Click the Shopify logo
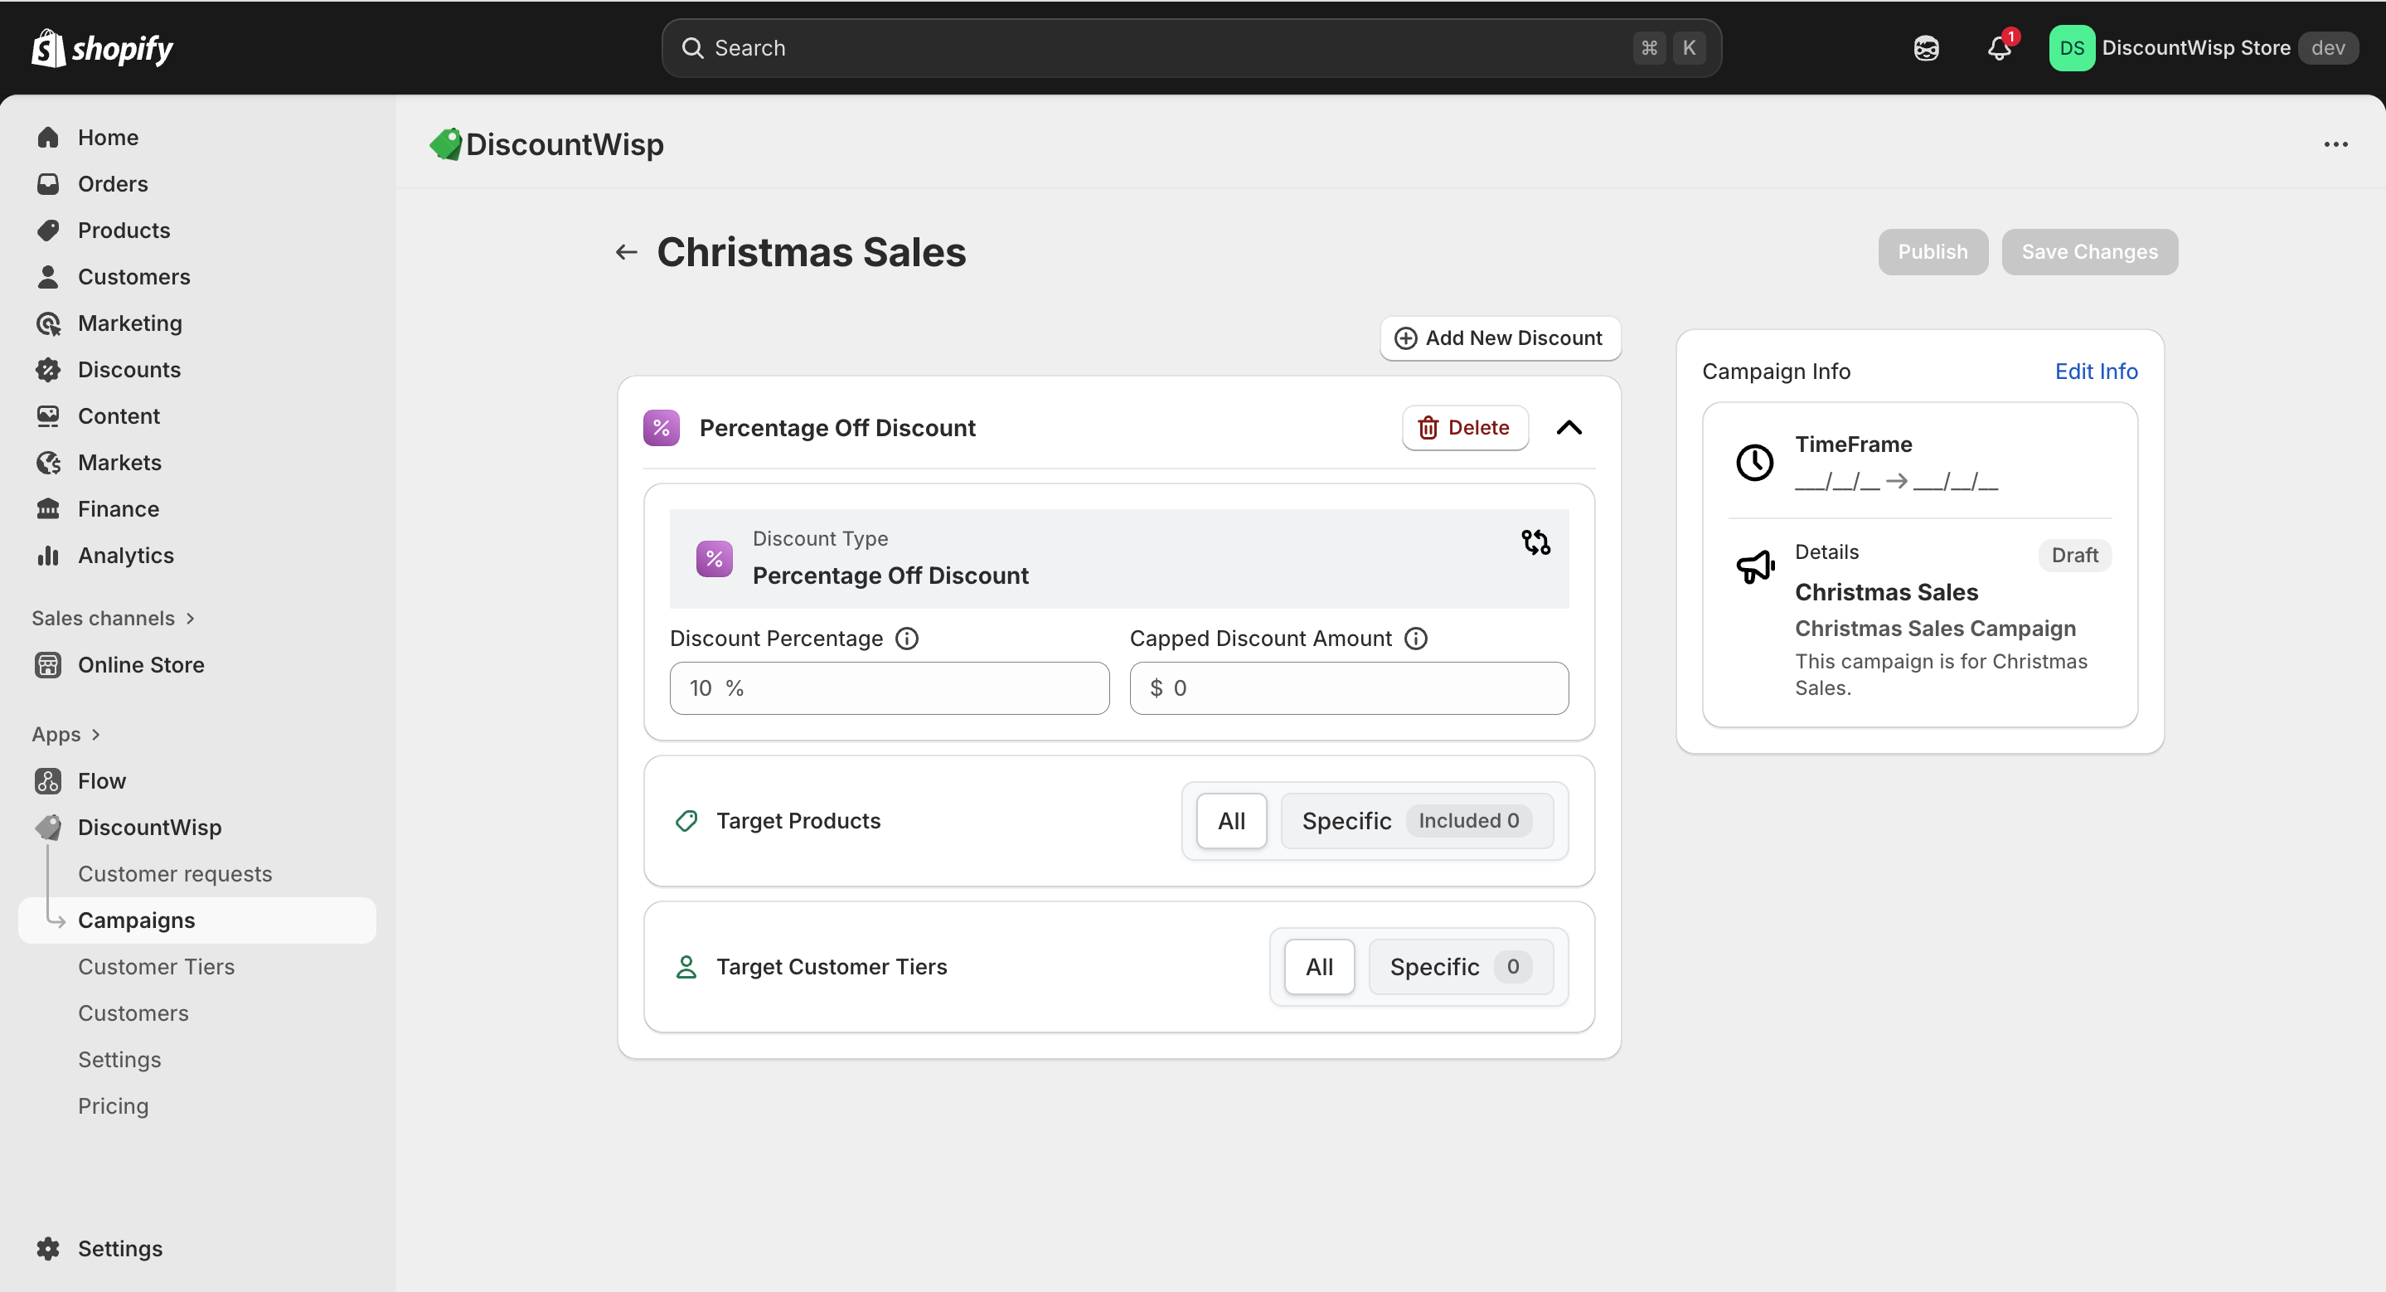Image resolution: width=2386 pixels, height=1292 pixels. pos(102,48)
